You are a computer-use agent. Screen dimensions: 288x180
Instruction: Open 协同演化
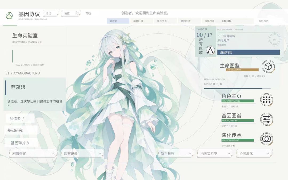[x=254, y=153]
